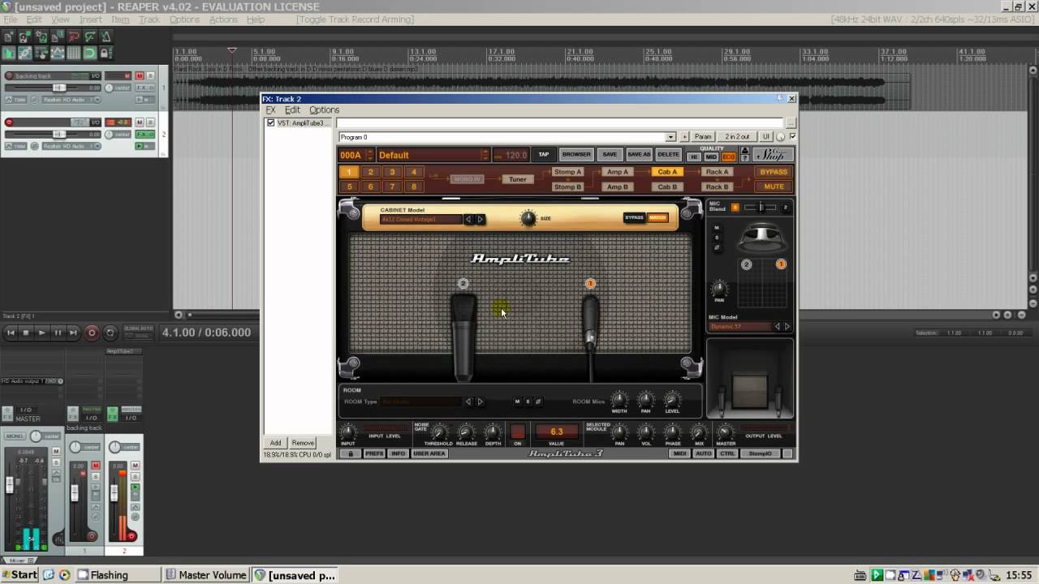Open the FX menu in FX window
Screen dimensions: 1039x584
coord(270,110)
